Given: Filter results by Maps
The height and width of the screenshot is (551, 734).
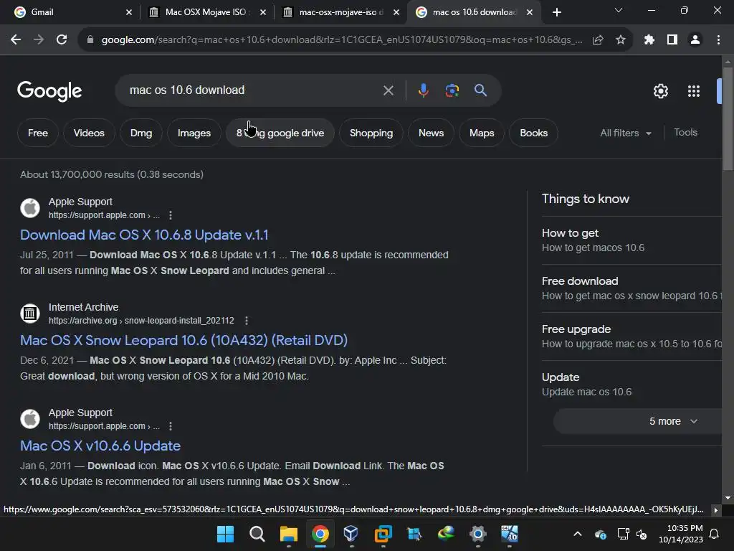Looking at the screenshot, I should coord(482,133).
